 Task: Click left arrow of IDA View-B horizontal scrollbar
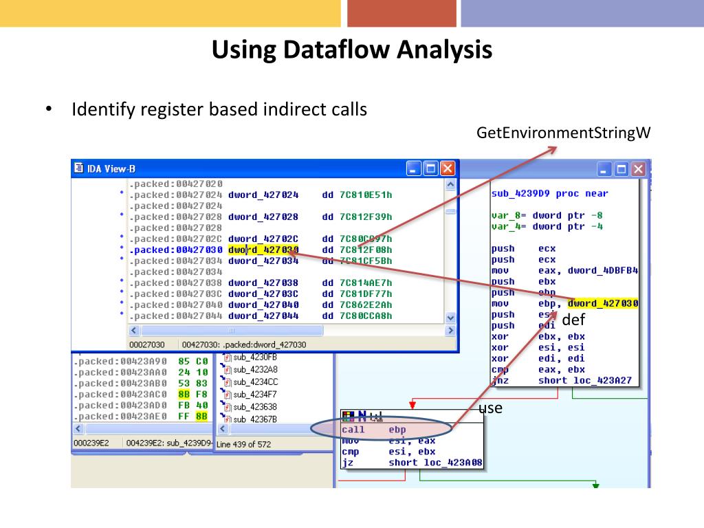point(134,331)
